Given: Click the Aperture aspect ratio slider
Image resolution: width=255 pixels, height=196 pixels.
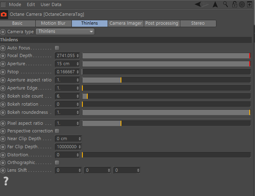Looking at the screenshot, I should [166, 80].
